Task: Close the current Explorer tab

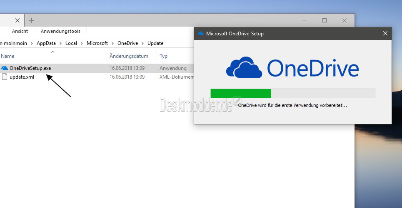Action: point(17,20)
